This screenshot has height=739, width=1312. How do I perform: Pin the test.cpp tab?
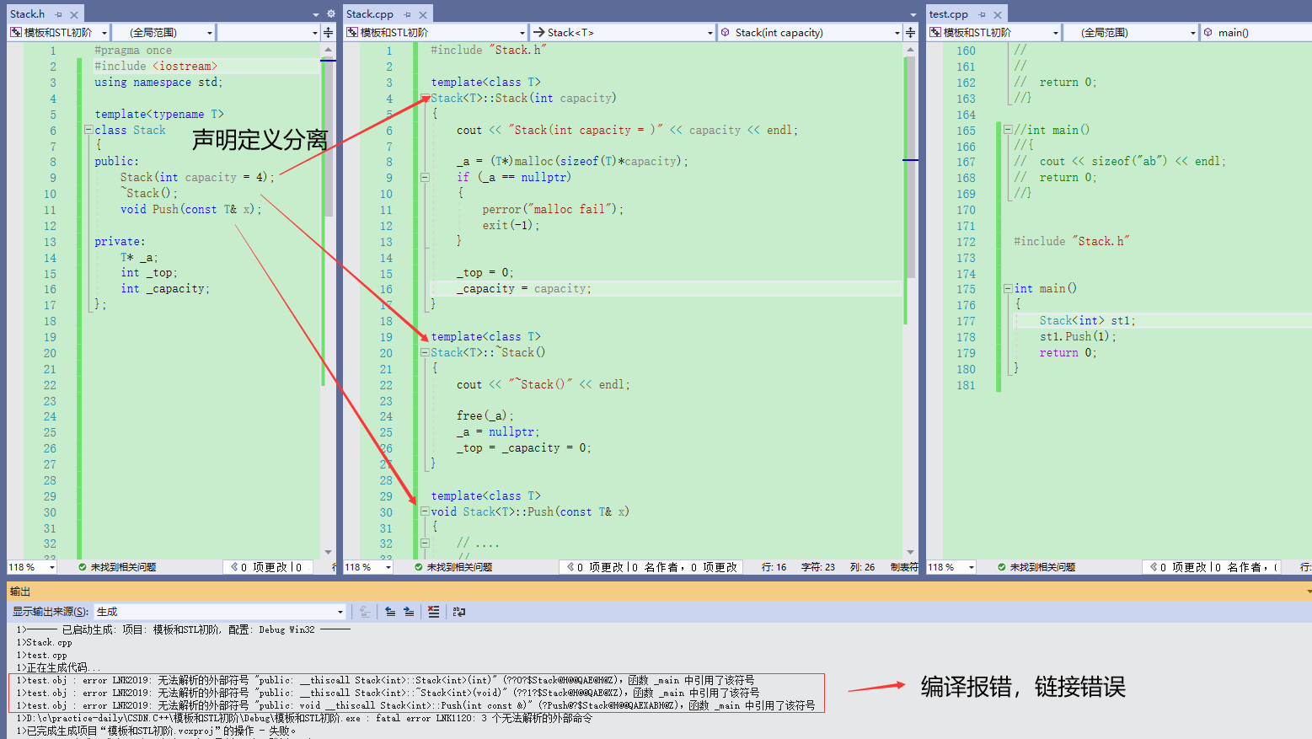982,14
